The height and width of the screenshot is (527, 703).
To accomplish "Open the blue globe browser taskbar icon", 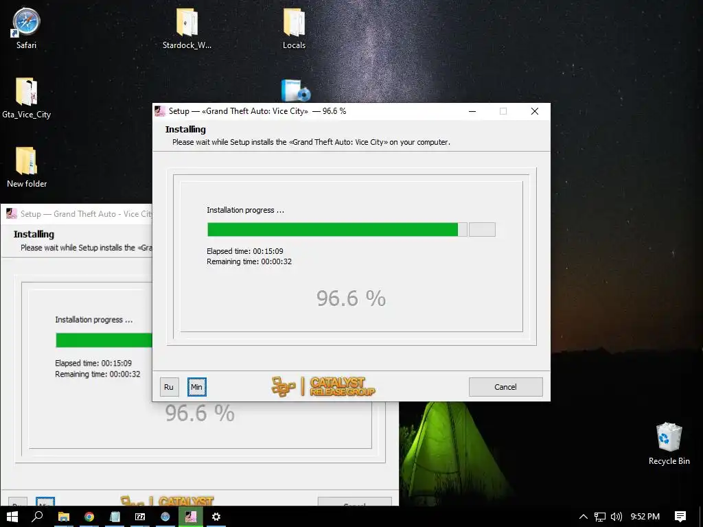I will tap(165, 517).
